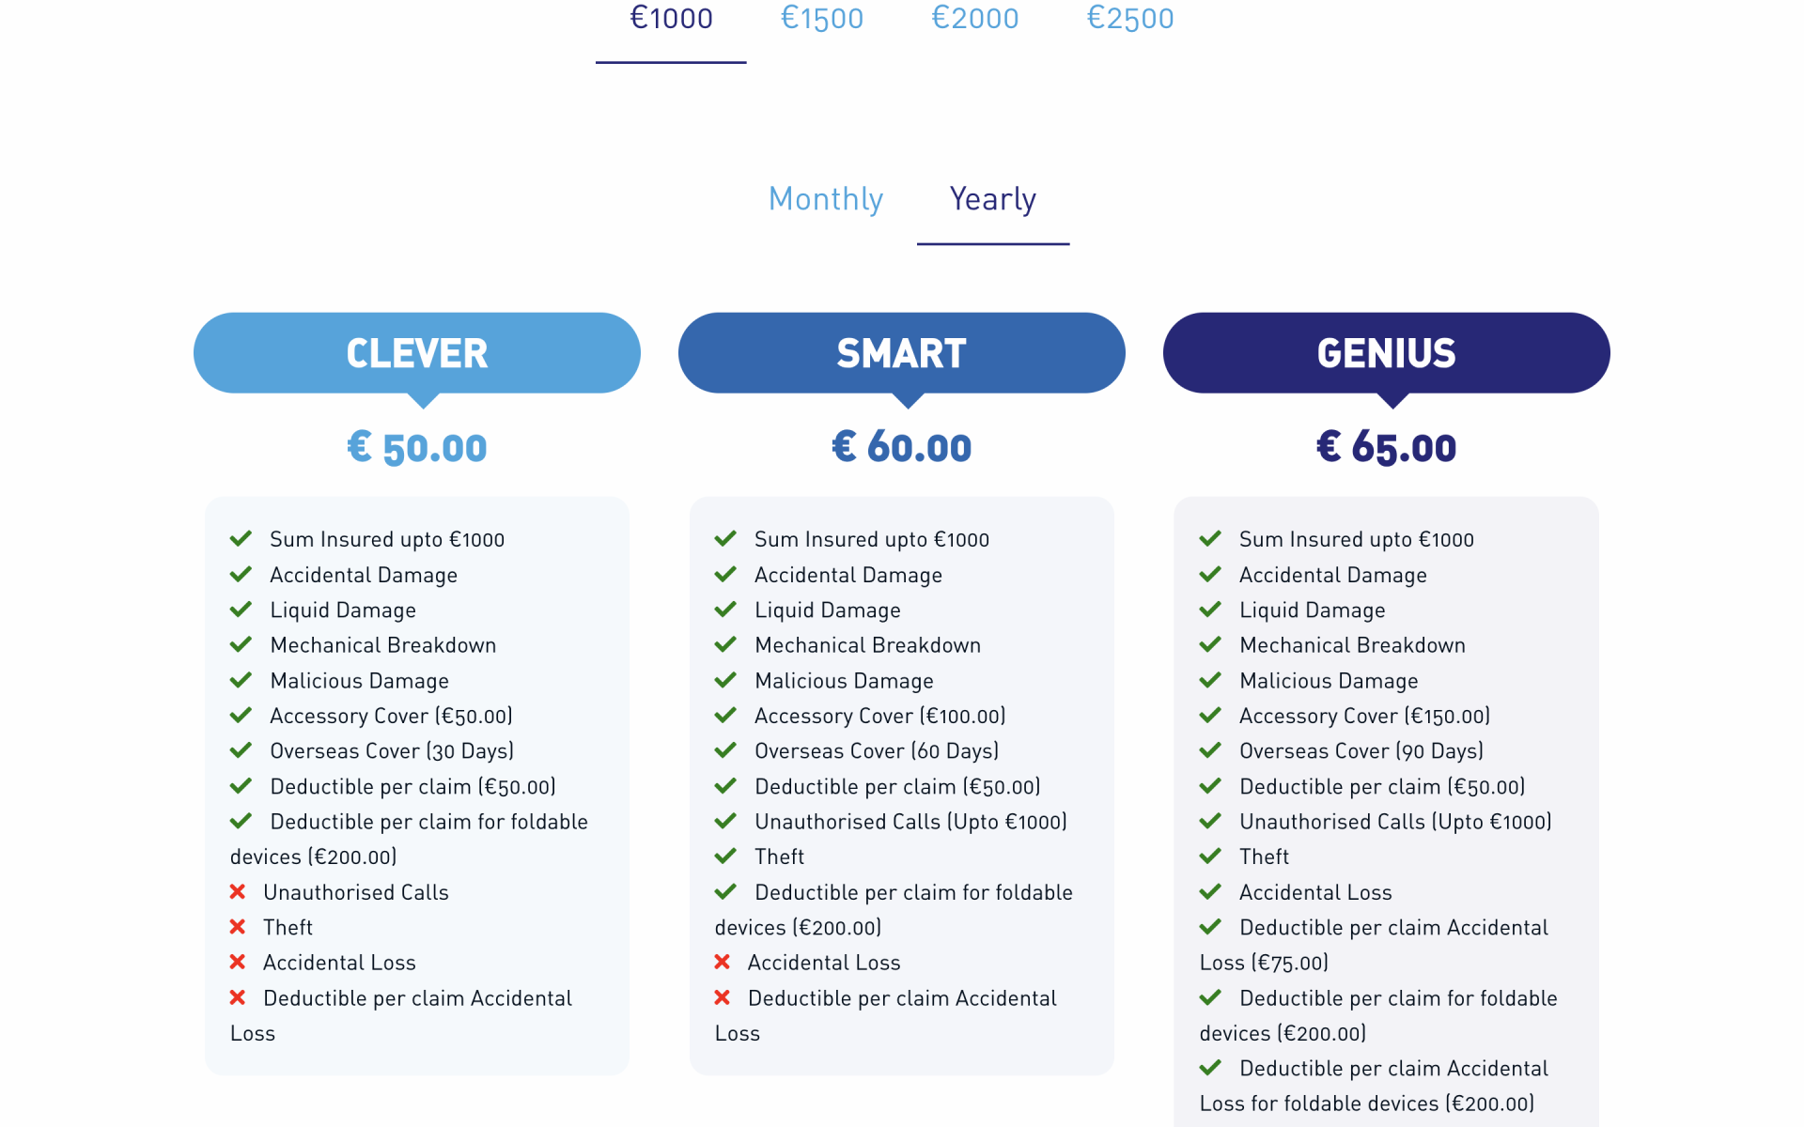Open the €2000 coverage tab

tap(974, 19)
